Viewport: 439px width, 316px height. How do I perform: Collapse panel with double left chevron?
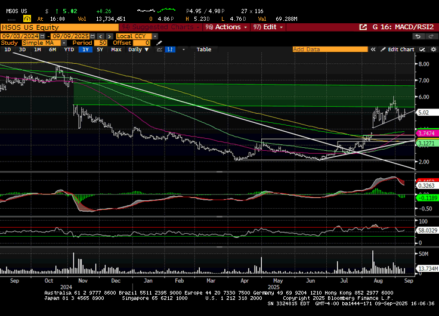(x=373, y=49)
